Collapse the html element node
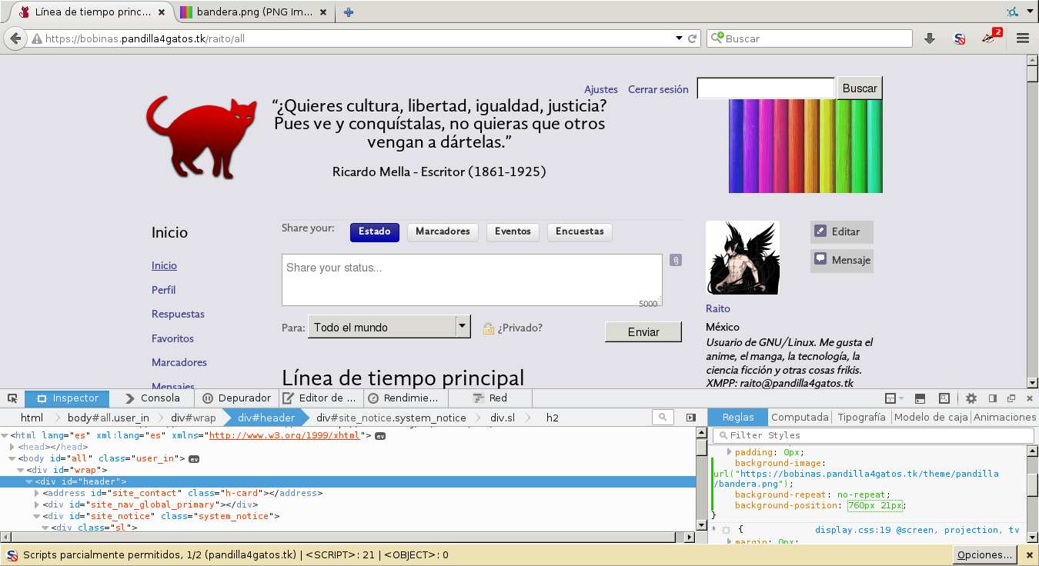The height and width of the screenshot is (566, 1039). pyautogui.click(x=5, y=435)
